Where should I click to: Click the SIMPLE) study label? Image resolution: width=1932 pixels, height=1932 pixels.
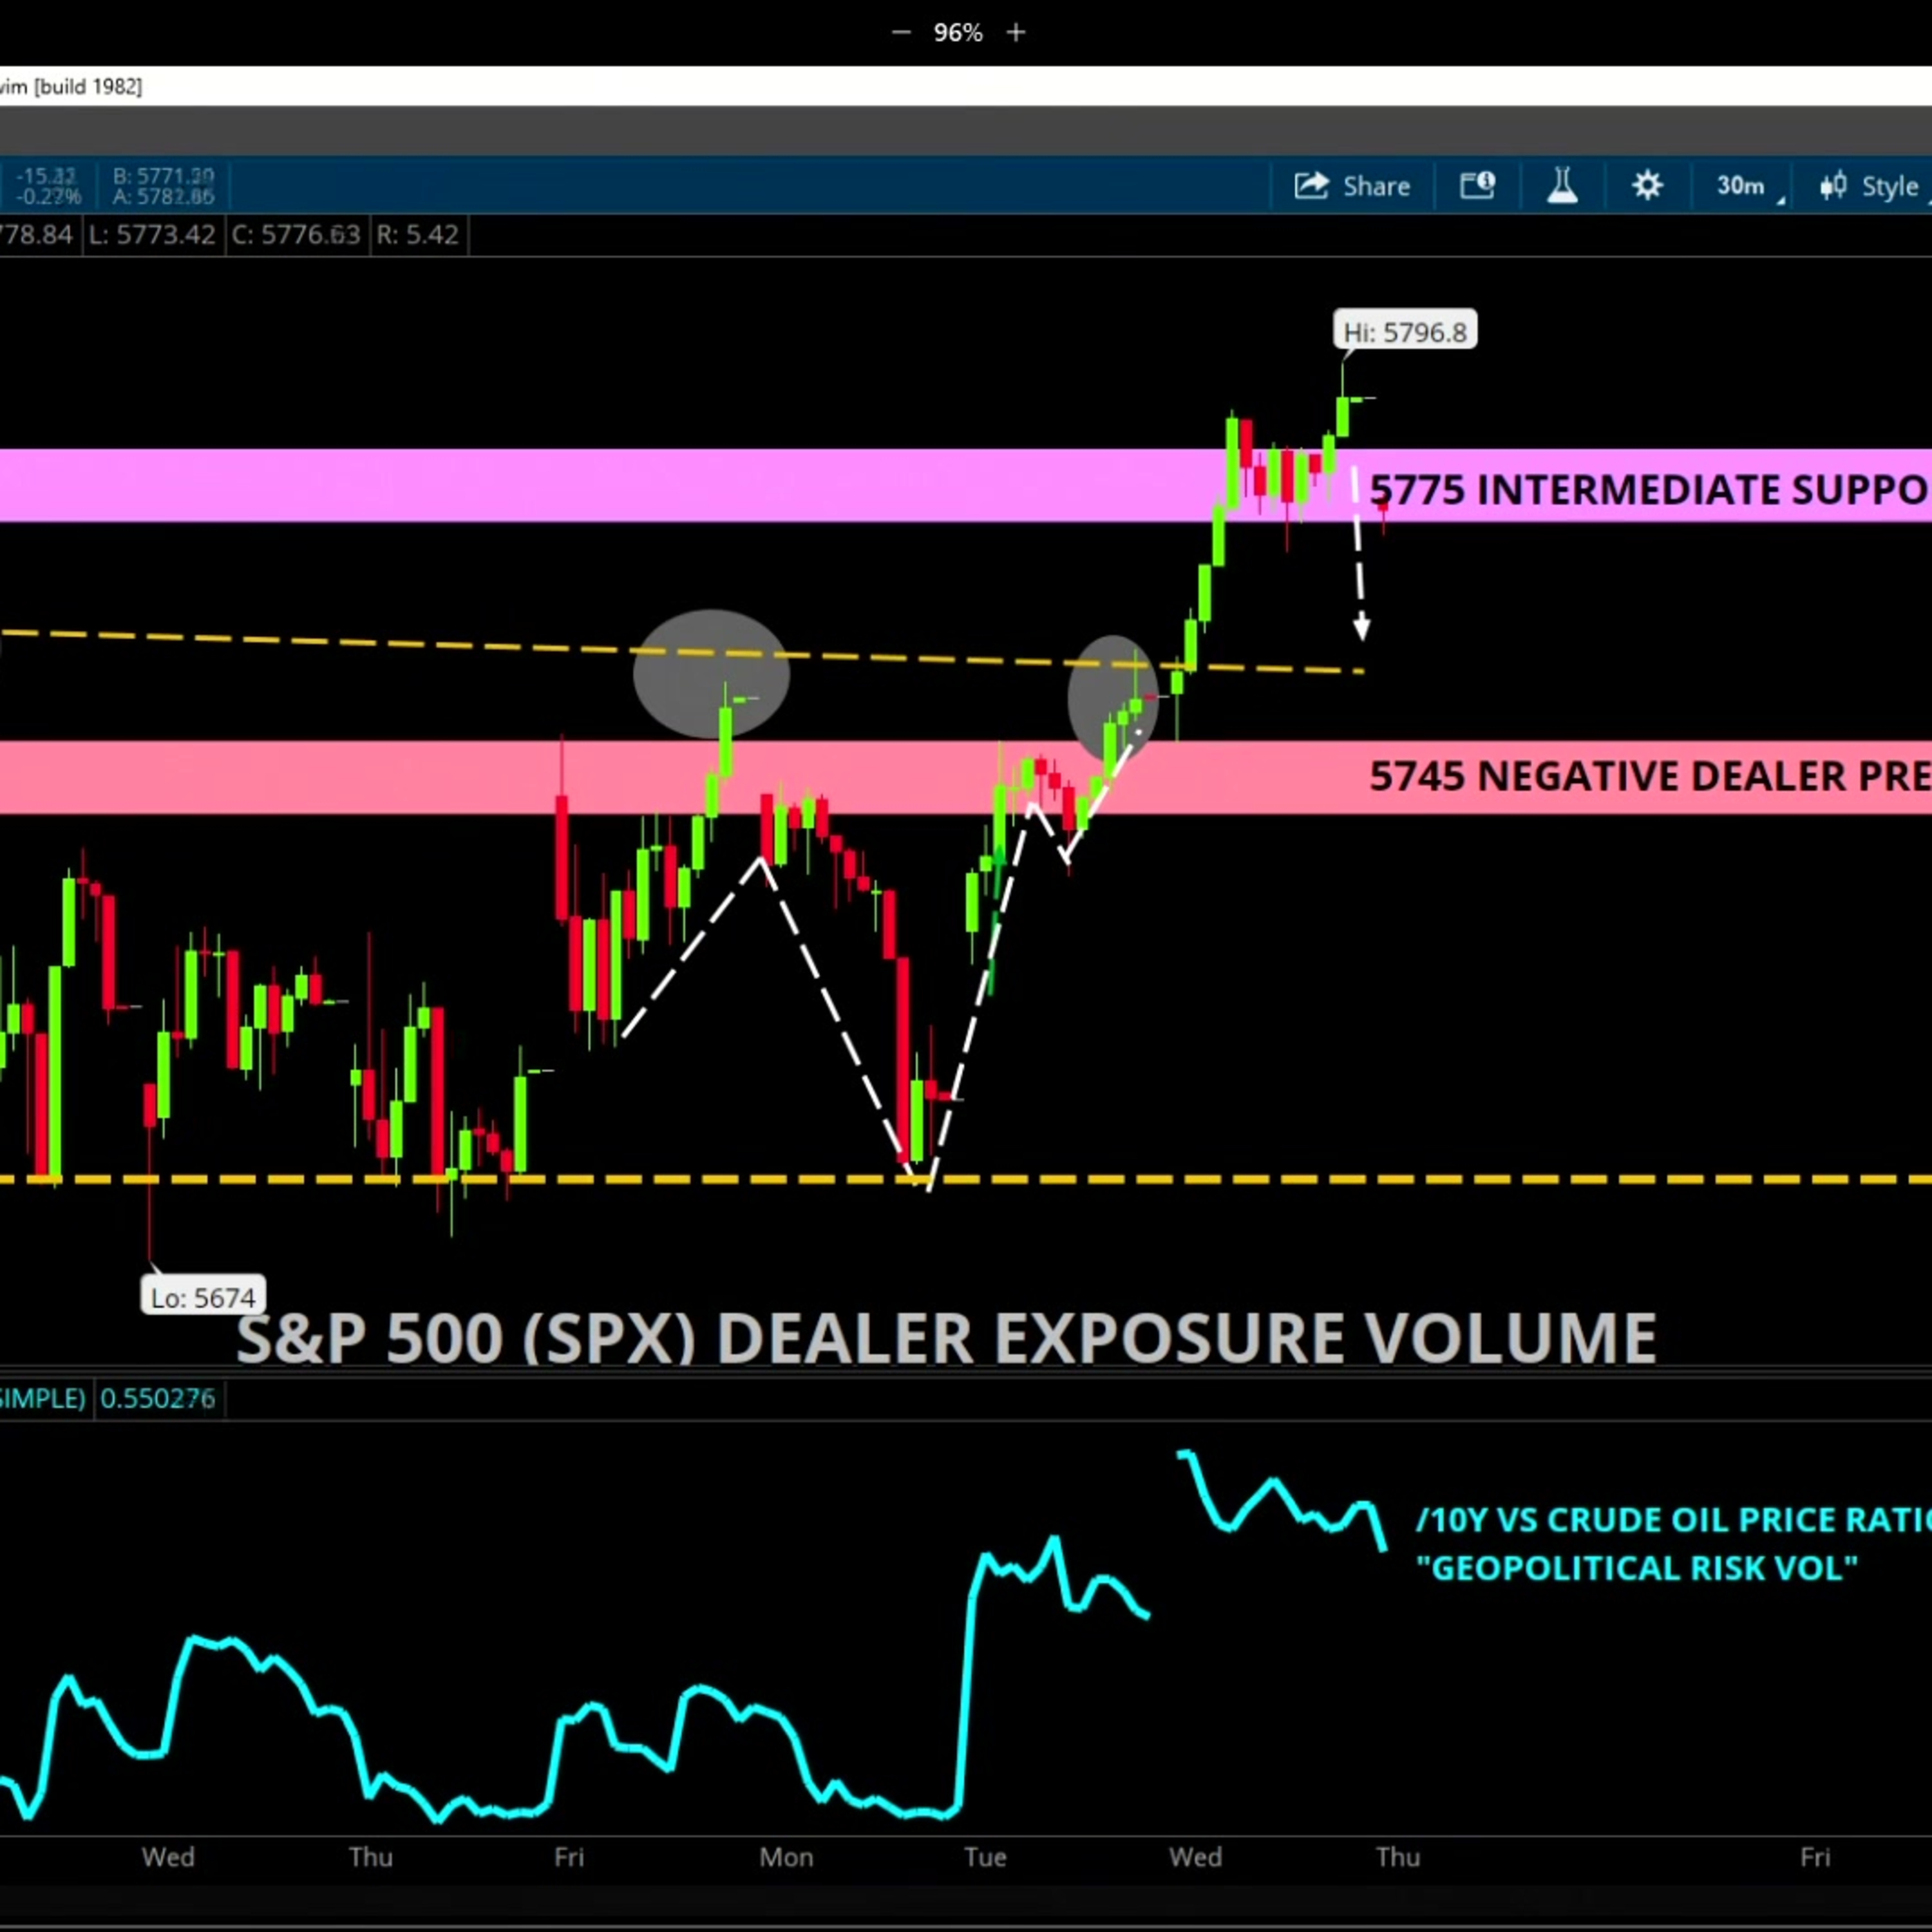coord(42,1398)
